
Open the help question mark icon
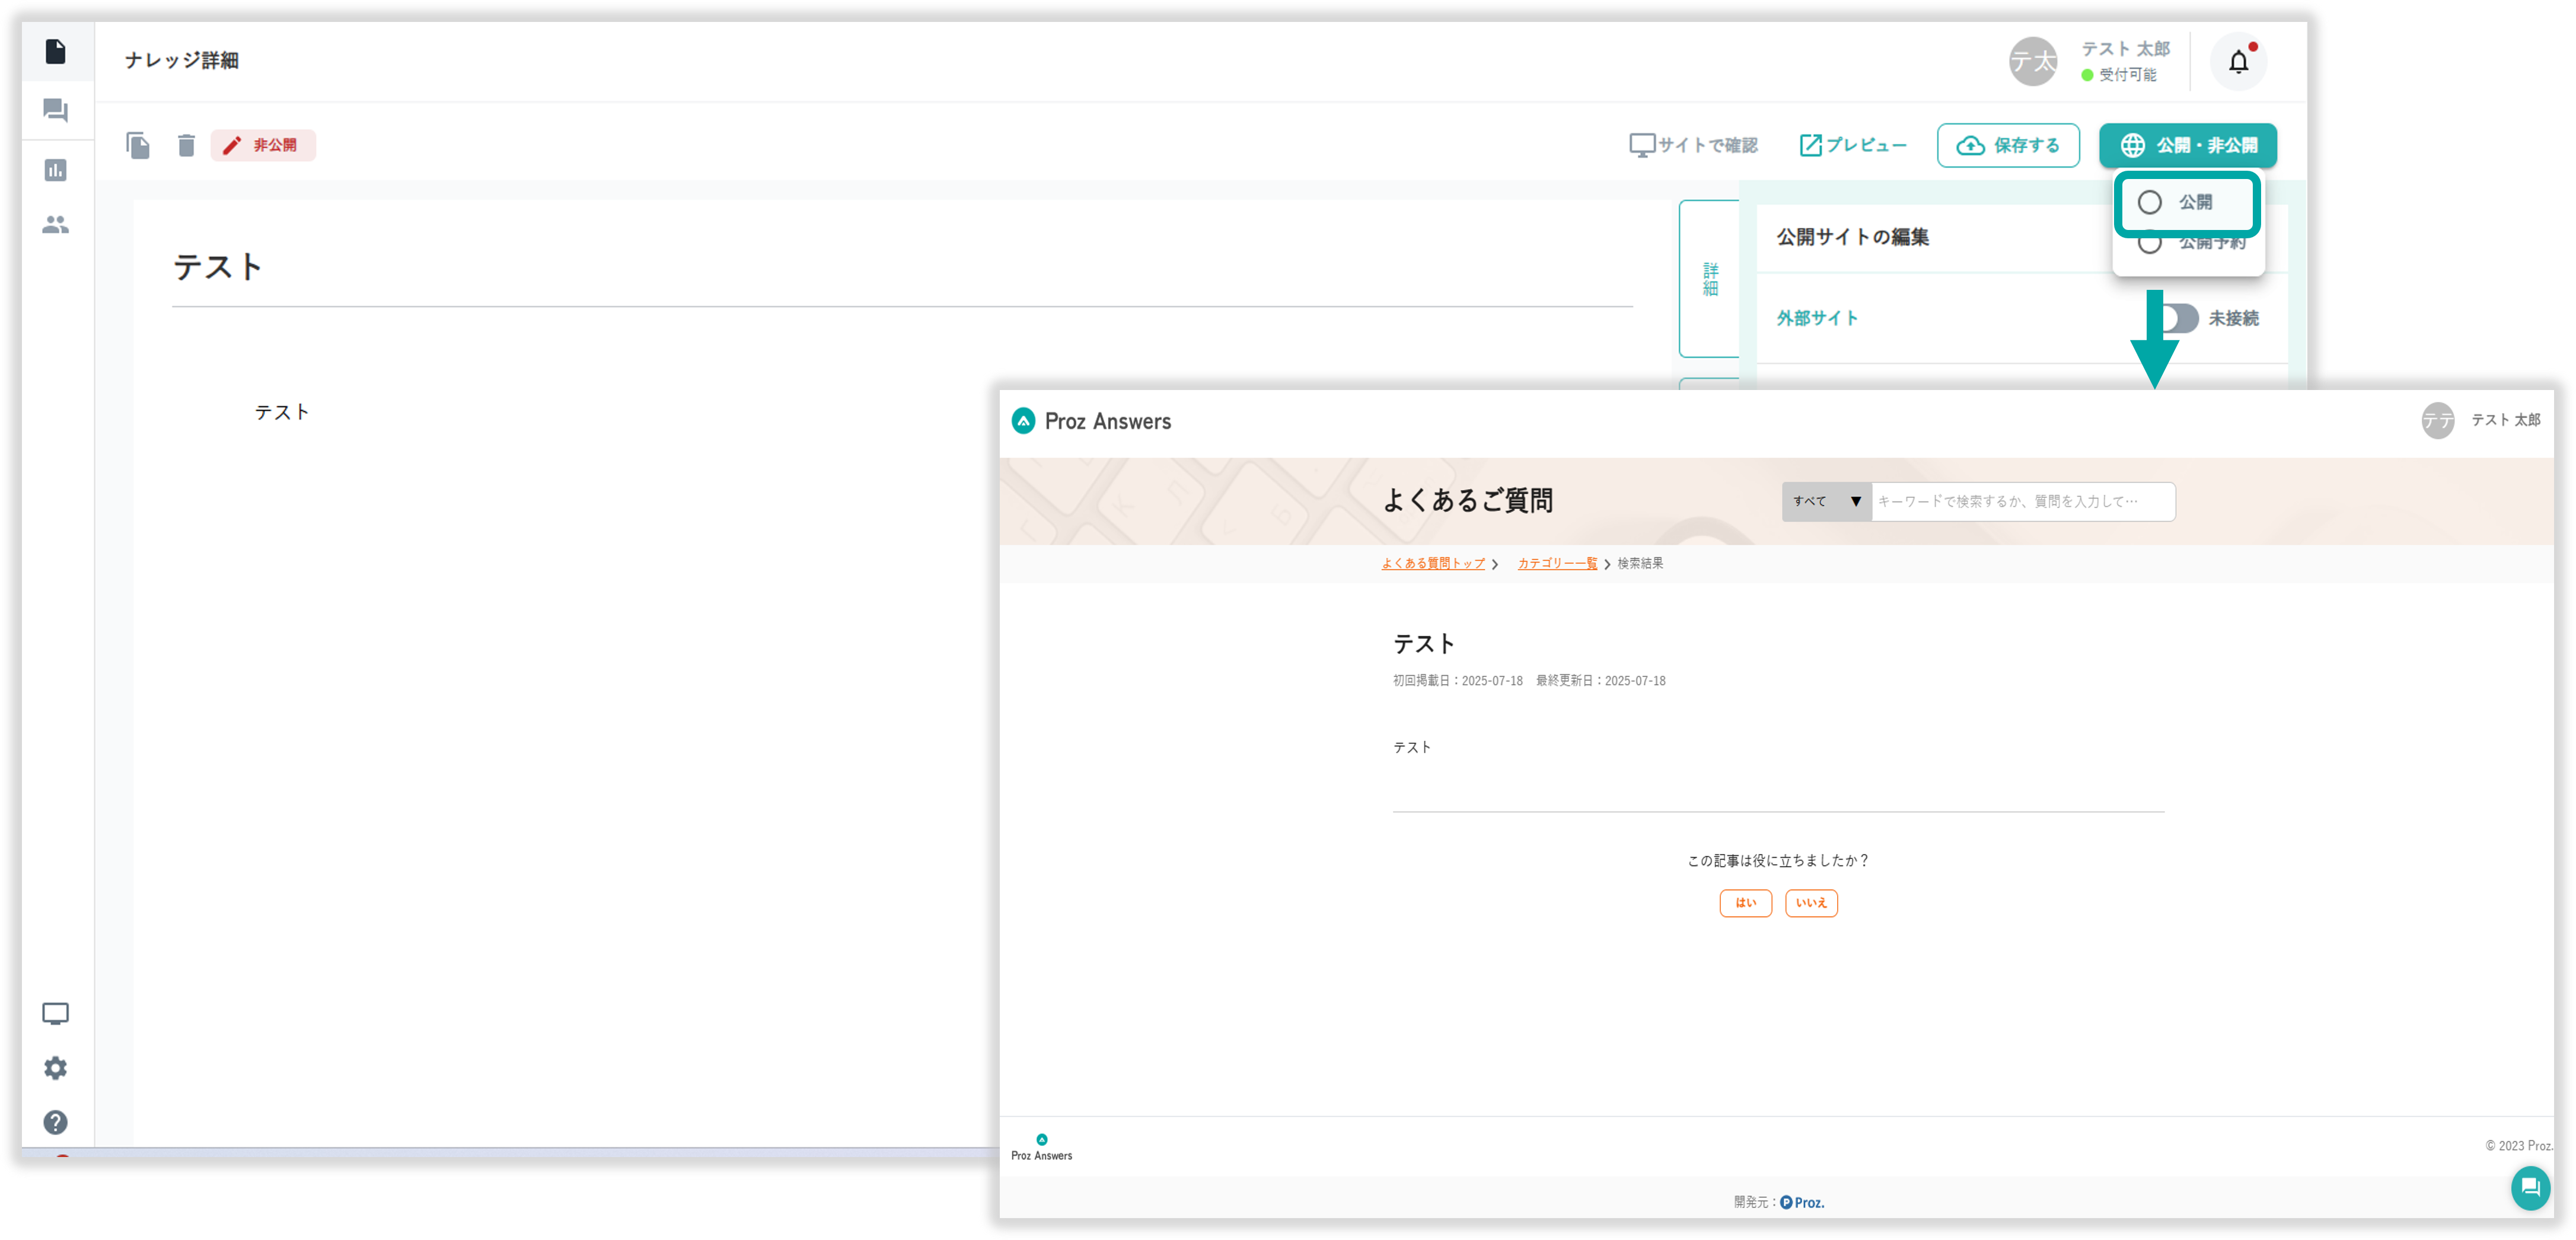tap(56, 1122)
